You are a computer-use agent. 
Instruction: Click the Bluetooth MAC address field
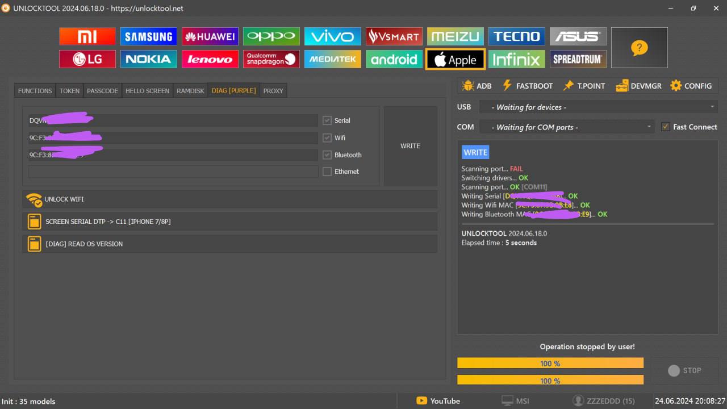173,155
